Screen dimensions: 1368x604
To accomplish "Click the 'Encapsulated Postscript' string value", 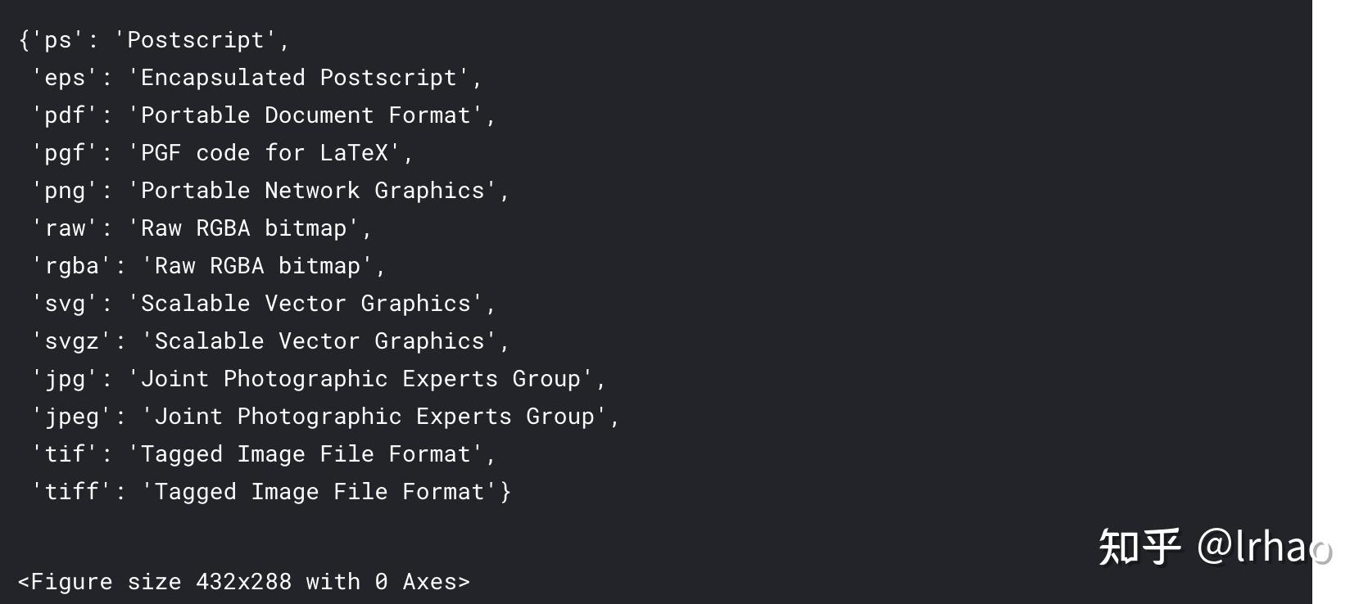I will [x=298, y=78].
